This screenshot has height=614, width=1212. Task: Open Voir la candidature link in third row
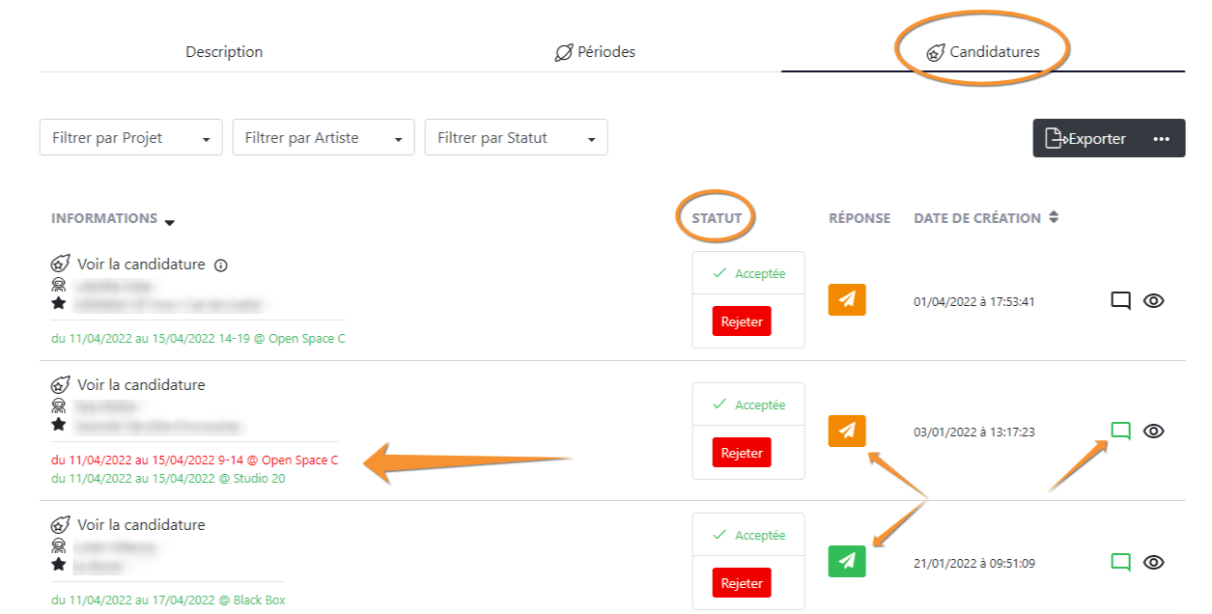click(141, 525)
